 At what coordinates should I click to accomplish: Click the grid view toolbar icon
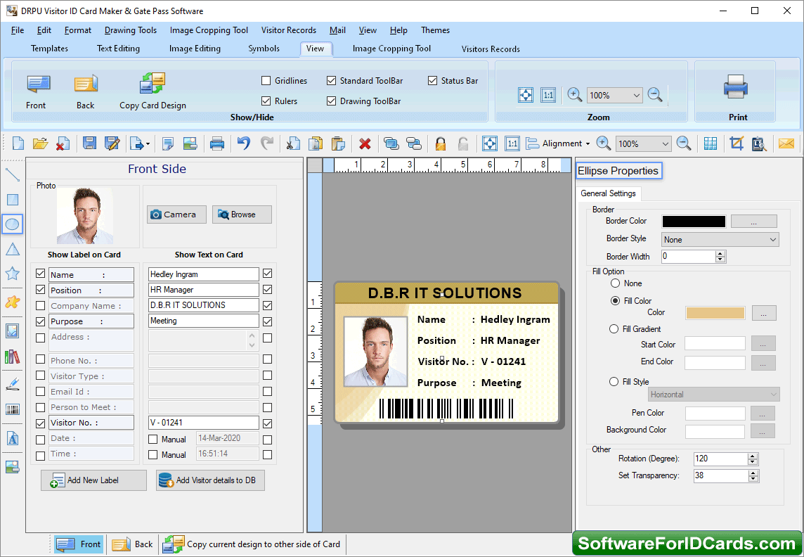pos(710,143)
